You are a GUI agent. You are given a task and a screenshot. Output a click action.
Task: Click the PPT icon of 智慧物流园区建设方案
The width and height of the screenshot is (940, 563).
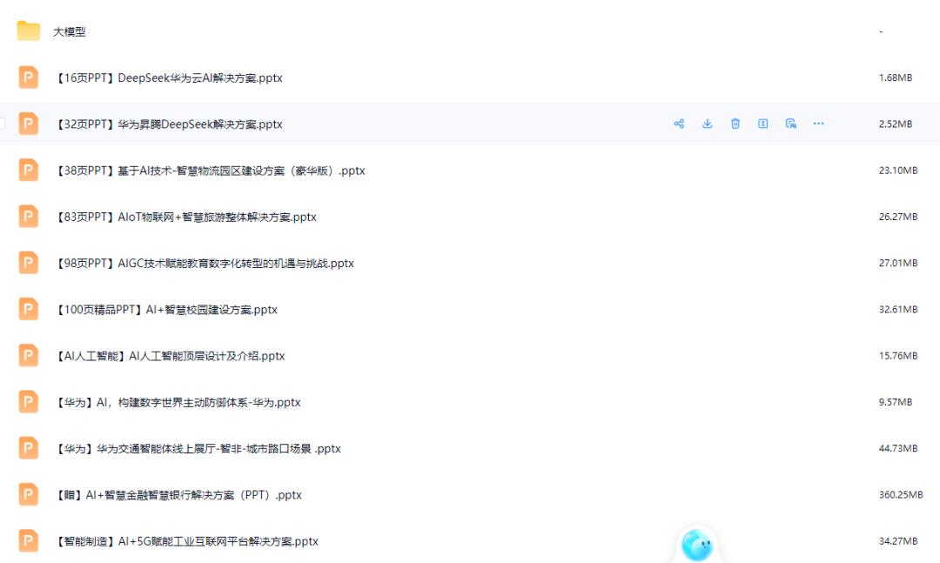coord(28,171)
